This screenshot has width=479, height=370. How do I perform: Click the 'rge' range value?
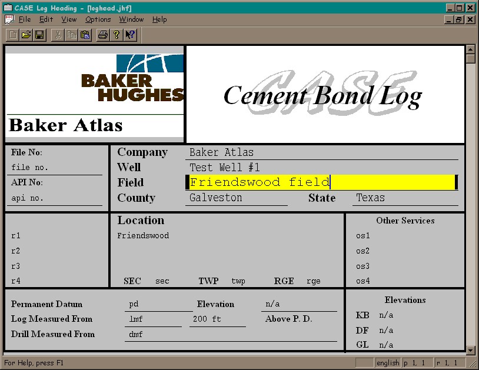pyautogui.click(x=314, y=281)
